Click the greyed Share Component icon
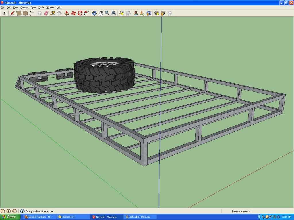294x220 pixels. point(170,13)
